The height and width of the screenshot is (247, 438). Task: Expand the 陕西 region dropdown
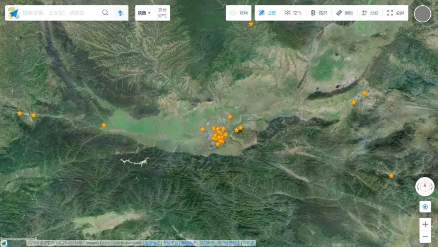pos(144,13)
